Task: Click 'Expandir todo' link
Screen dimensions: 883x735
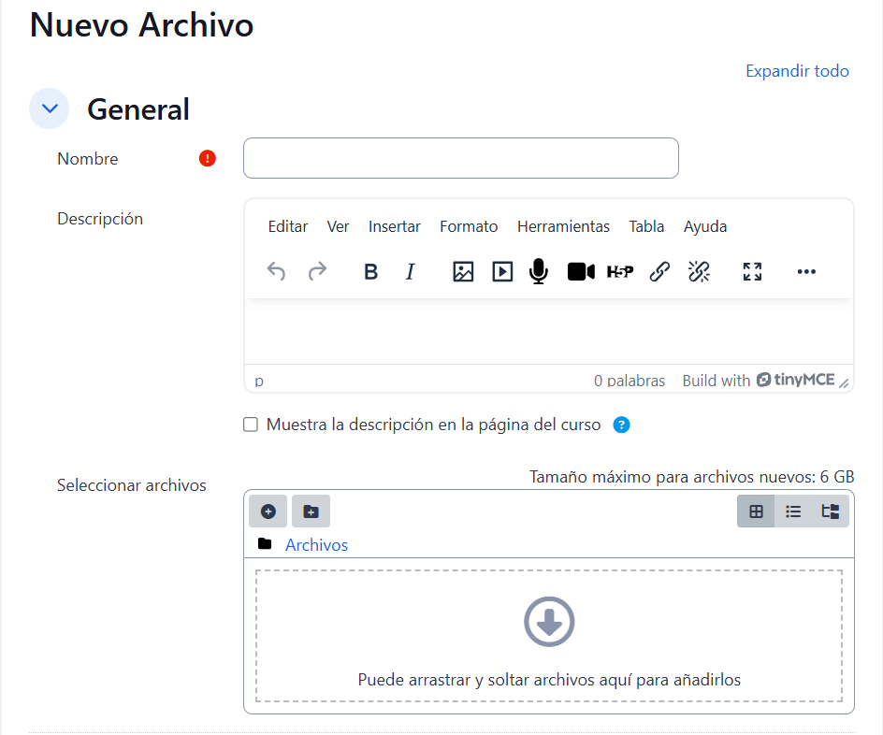Action: pyautogui.click(x=797, y=71)
